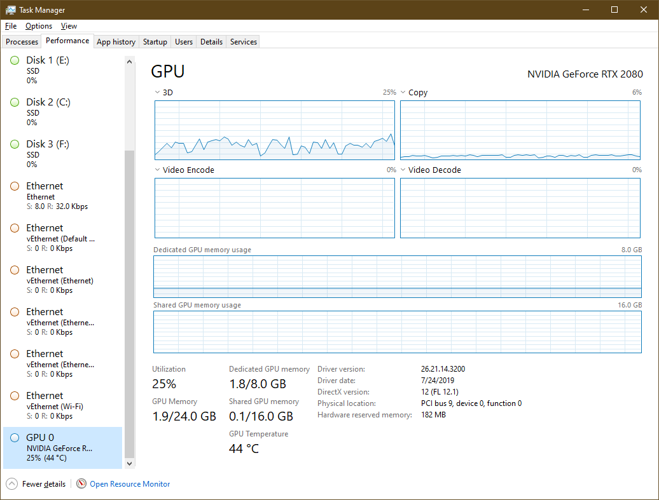Click the Resource Monitor gauge icon
The width and height of the screenshot is (659, 500).
(x=81, y=483)
